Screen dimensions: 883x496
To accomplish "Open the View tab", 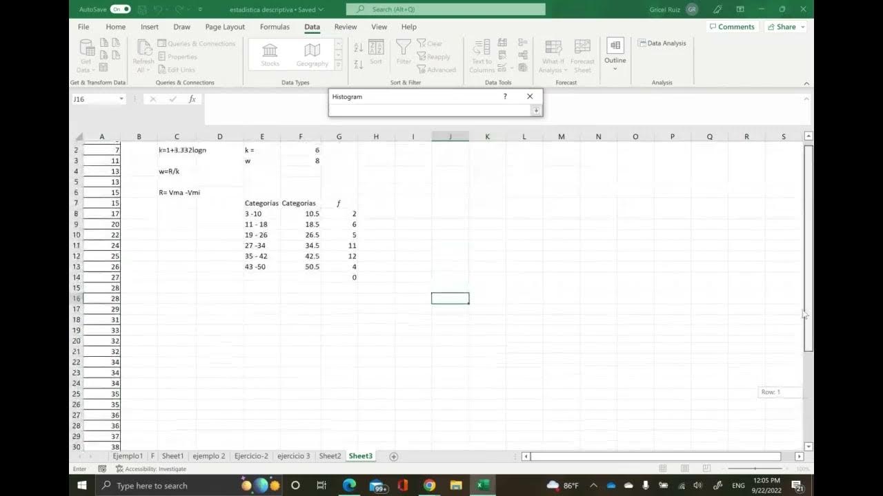I will 379,27.
